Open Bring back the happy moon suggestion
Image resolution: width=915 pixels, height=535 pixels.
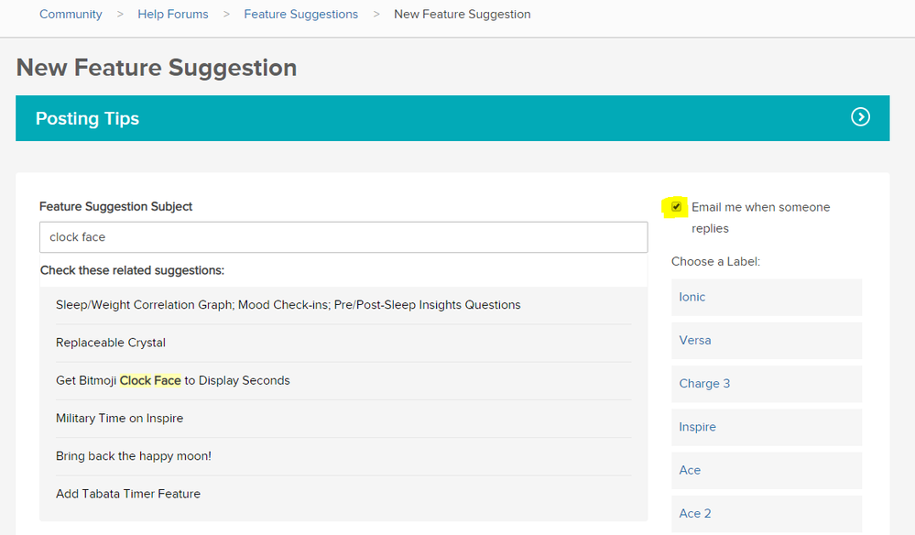pyautogui.click(x=133, y=455)
